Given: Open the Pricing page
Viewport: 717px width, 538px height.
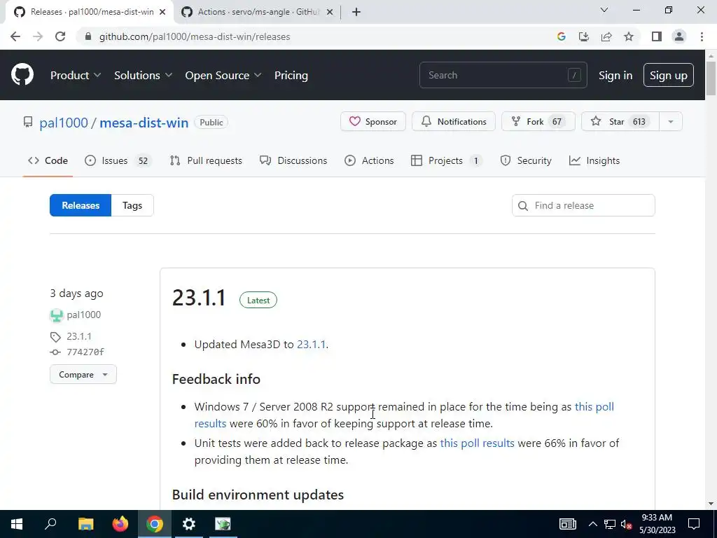Looking at the screenshot, I should (291, 75).
